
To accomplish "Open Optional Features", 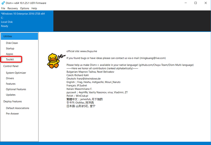I will pos(16,89).
